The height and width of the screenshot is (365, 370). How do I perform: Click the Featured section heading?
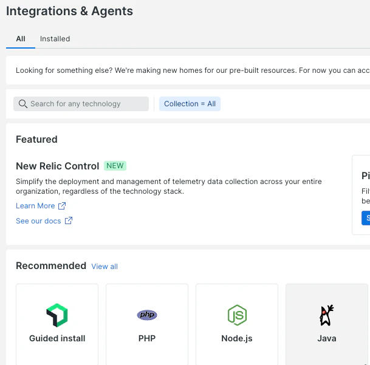coord(36,140)
